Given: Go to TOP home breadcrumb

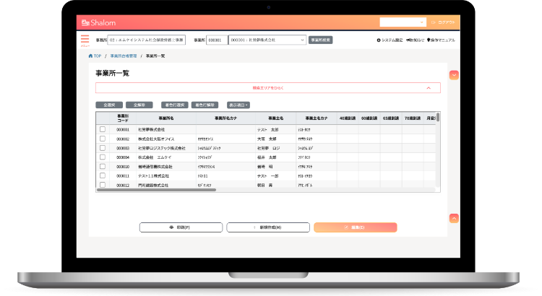Looking at the screenshot, I should tap(95, 56).
